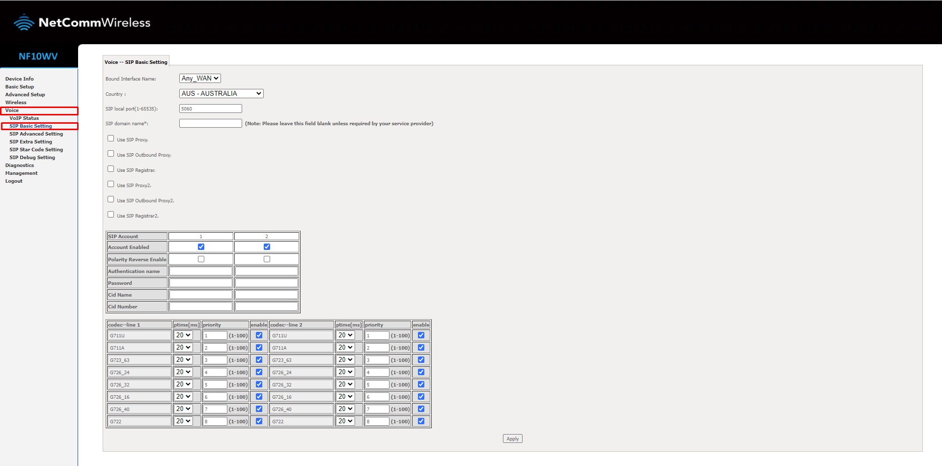The image size is (942, 466).
Task: Enable the Use SIP Outbound Proxy checkbox
Action: click(111, 154)
